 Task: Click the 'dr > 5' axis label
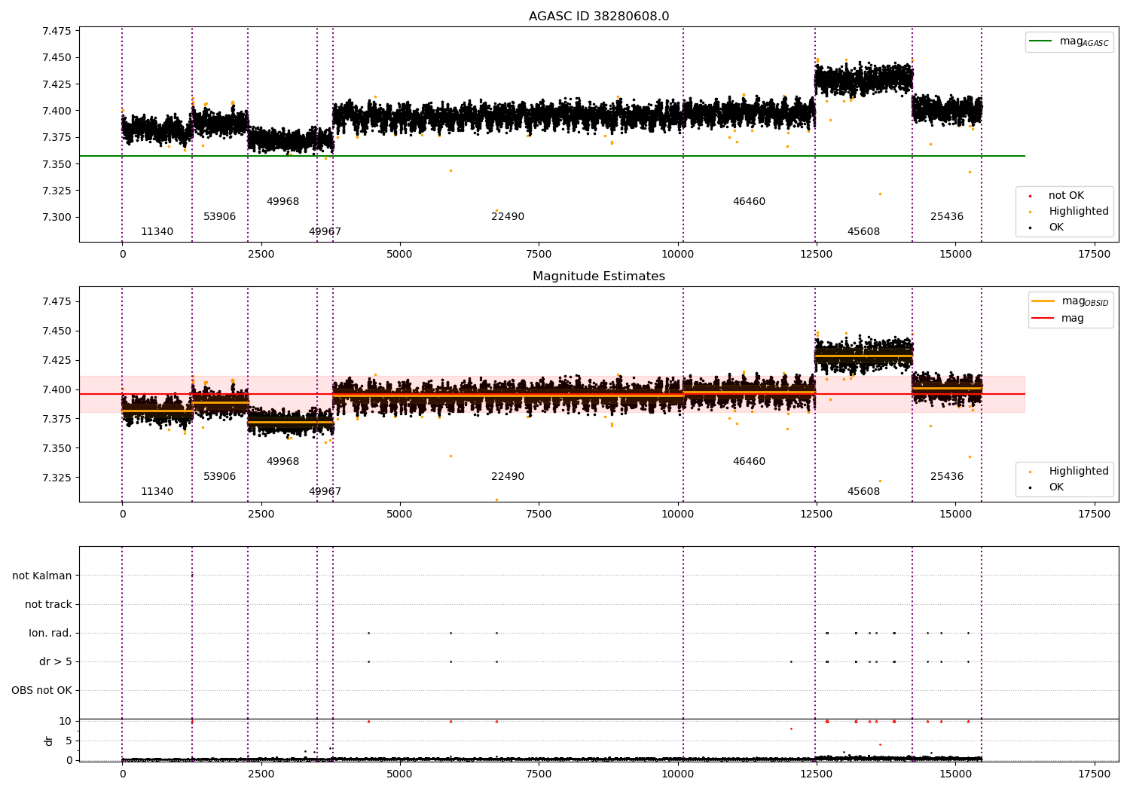56,661
